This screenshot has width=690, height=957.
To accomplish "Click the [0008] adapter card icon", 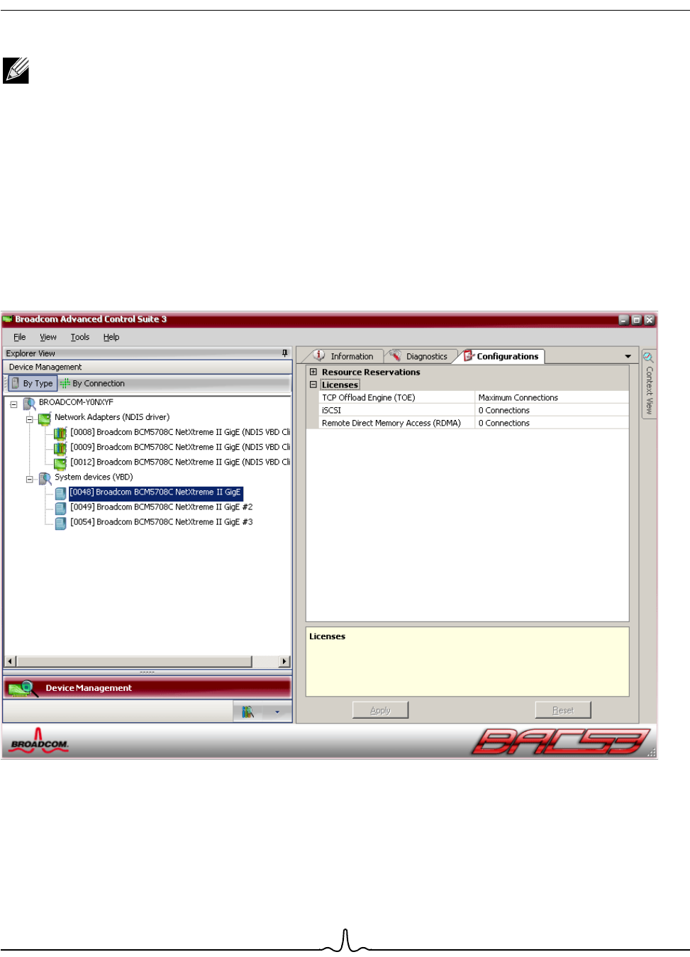I will point(60,433).
